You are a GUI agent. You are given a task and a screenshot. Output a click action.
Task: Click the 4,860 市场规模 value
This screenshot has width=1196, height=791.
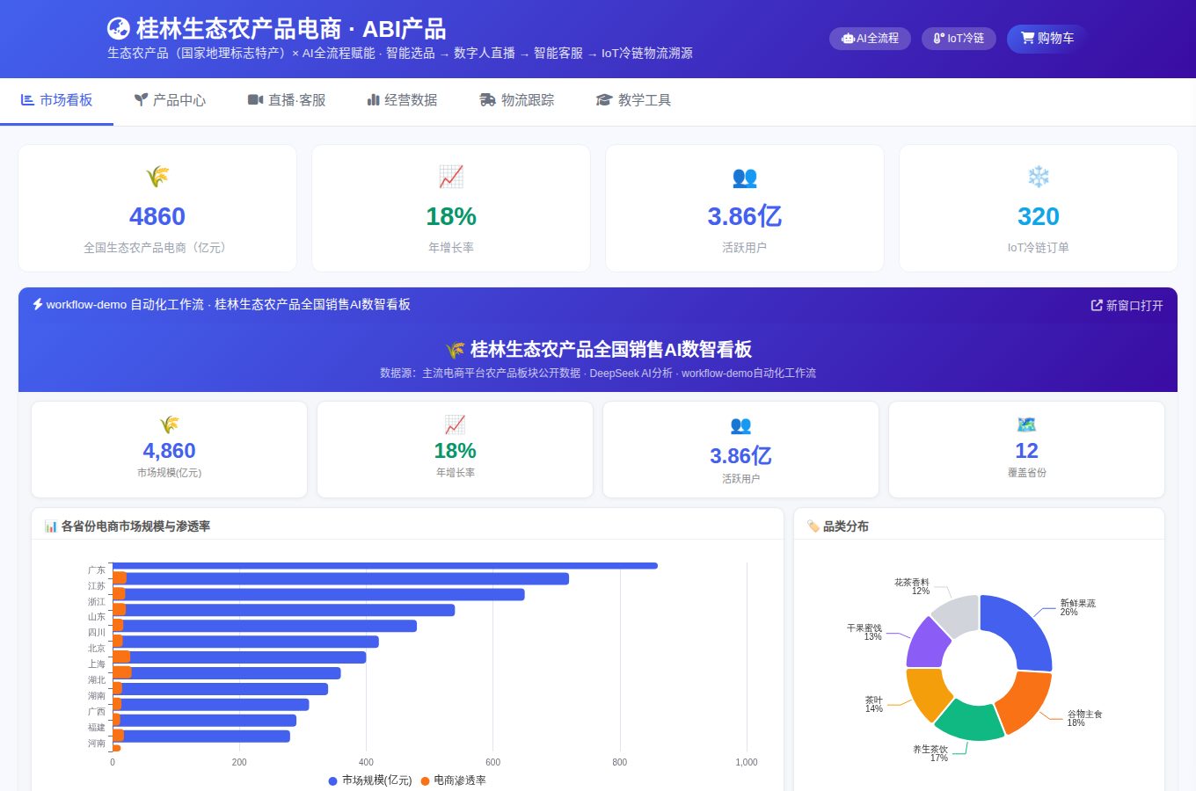click(170, 451)
